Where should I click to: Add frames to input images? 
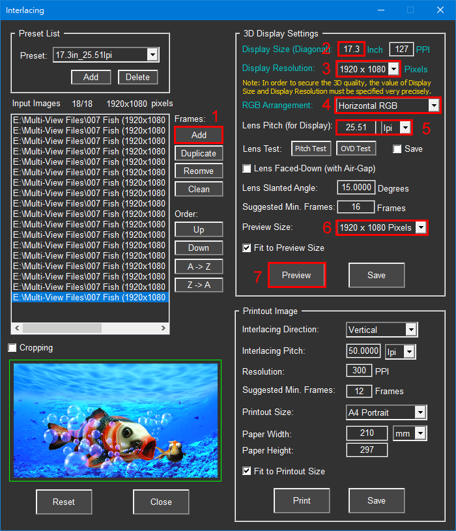point(199,135)
